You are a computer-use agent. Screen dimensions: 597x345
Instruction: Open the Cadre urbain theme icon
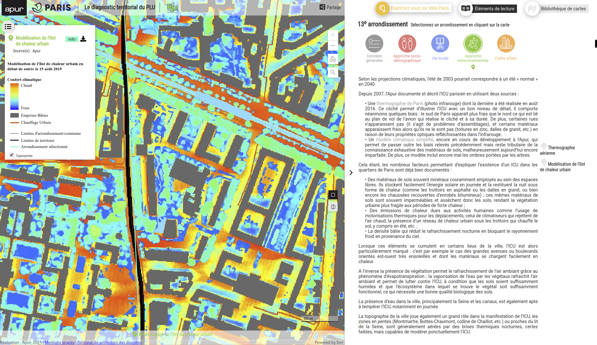pyautogui.click(x=506, y=44)
